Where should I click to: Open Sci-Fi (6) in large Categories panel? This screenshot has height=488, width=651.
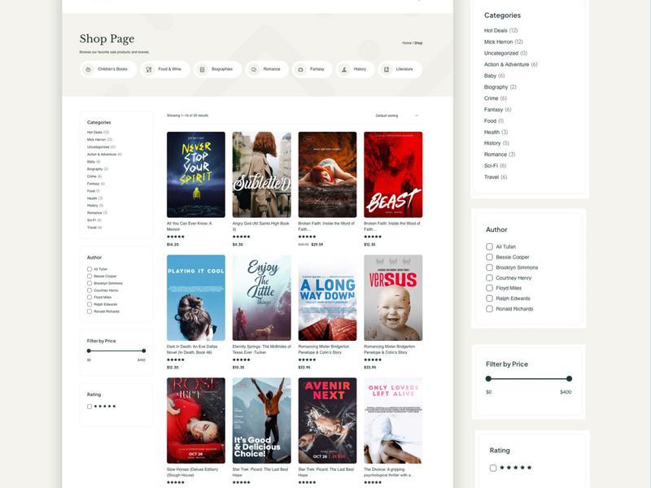pos(495,166)
